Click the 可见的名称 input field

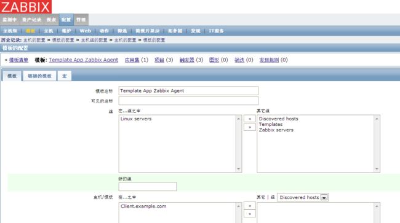(x=188, y=101)
